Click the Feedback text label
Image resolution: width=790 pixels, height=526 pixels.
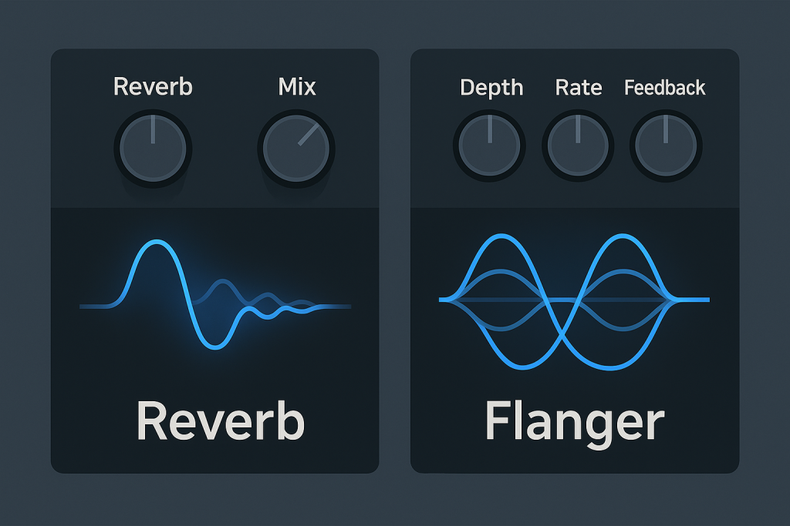[x=665, y=88]
